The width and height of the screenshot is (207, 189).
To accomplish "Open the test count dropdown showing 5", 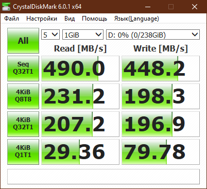I will (50, 35).
